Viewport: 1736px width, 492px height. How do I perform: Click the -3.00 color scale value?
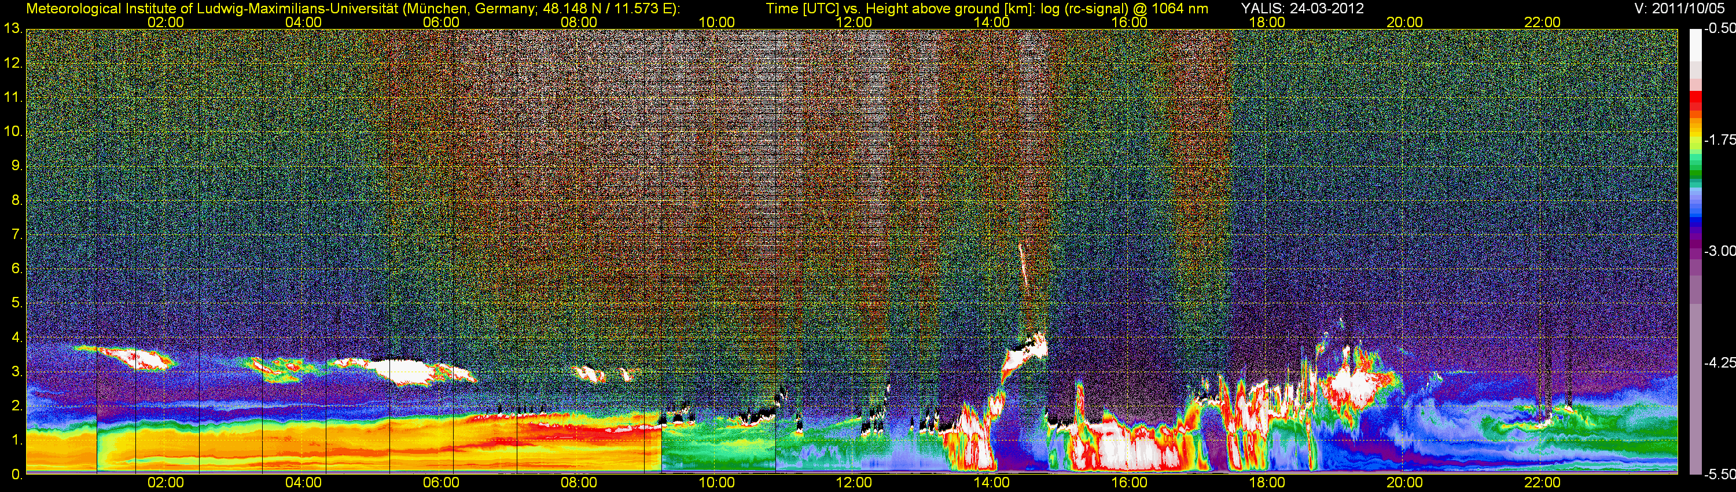tap(1719, 251)
